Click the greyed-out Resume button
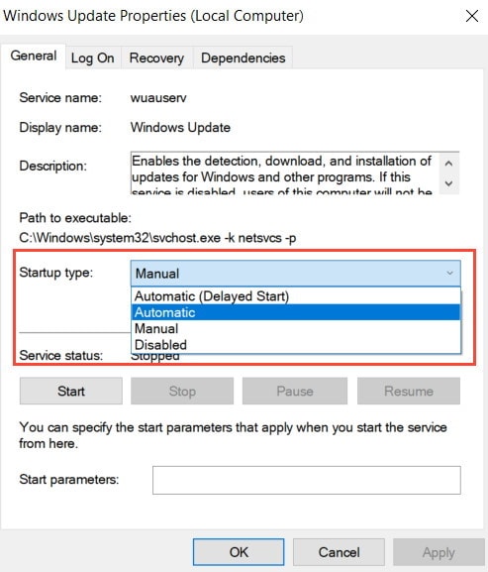This screenshot has height=572, width=488. [x=409, y=391]
